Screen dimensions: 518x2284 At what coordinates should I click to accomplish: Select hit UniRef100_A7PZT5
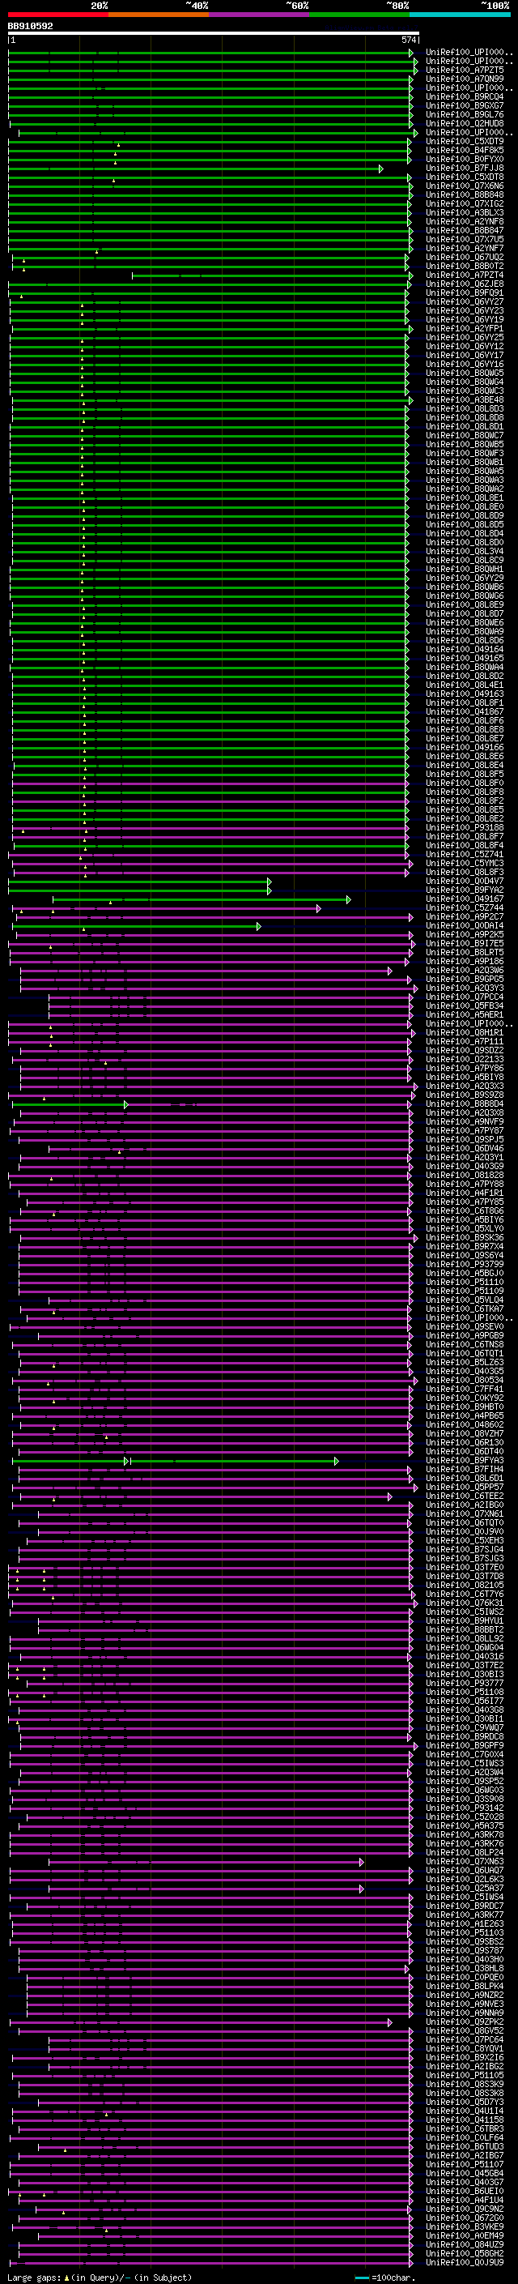tap(465, 70)
